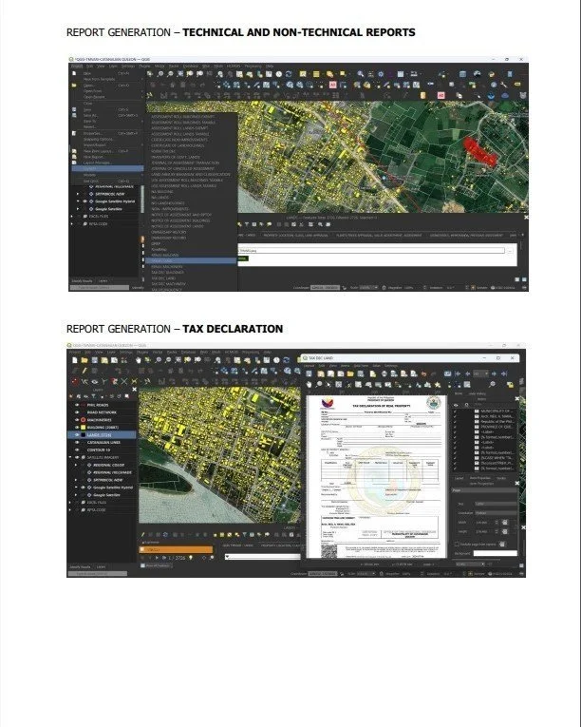The height and width of the screenshot is (727, 581).
Task: Hide CATANAUAN LINES layer via eye icon
Action: coord(77,442)
